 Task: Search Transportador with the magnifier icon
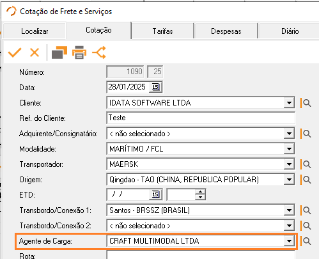306,164
